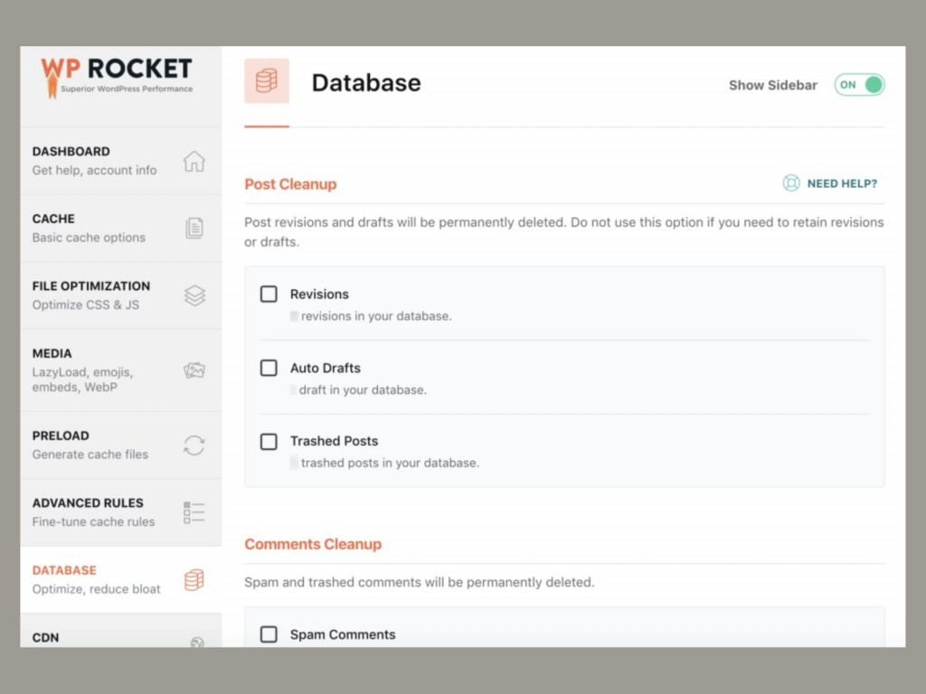Screen dimensions: 926x694
Task: Click the Need Help lifebuoy icon
Action: pyautogui.click(x=791, y=183)
